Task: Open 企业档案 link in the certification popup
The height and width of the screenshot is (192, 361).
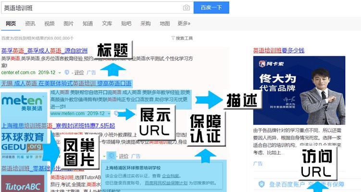Action: (x=170, y=176)
